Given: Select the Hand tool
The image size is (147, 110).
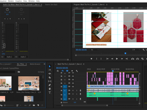Looking at the screenshot, I should (x=50, y=89).
